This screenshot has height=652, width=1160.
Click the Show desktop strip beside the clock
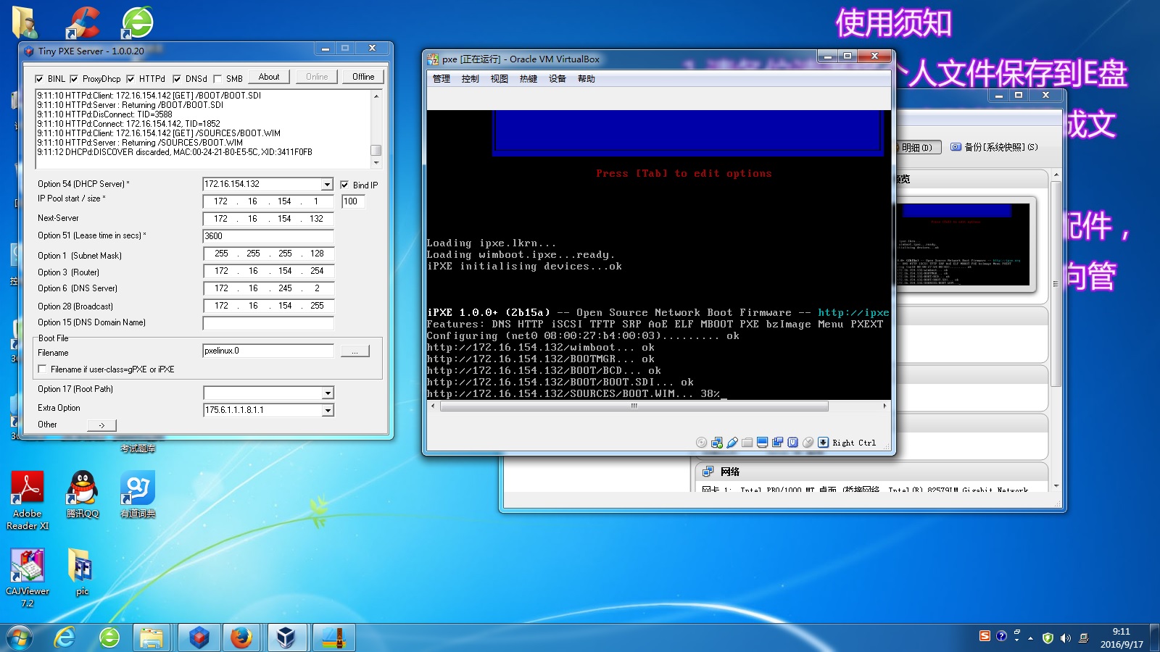point(1154,638)
